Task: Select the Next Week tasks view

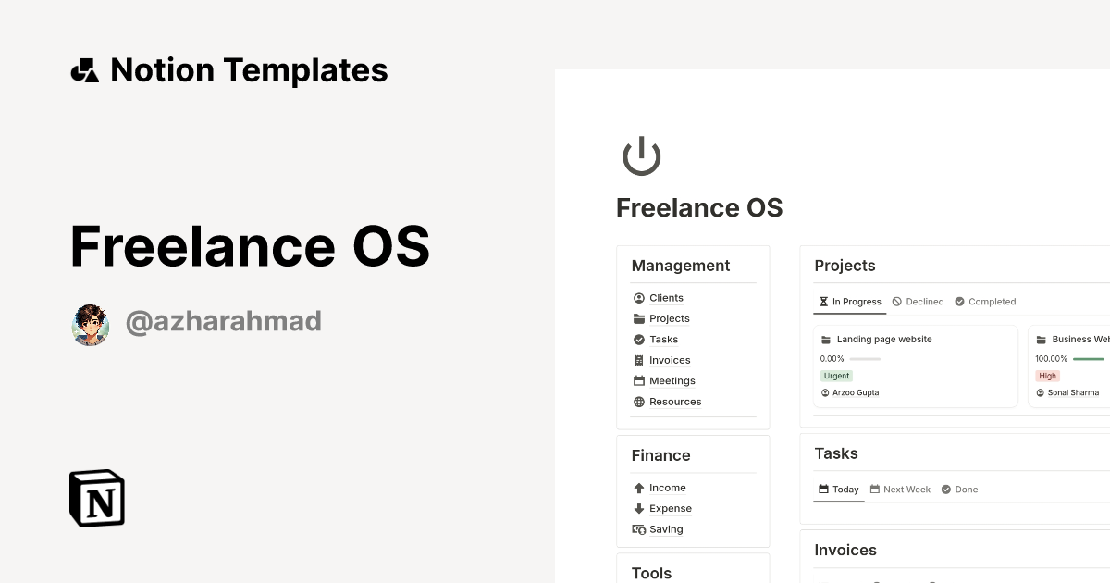Action: click(x=900, y=489)
